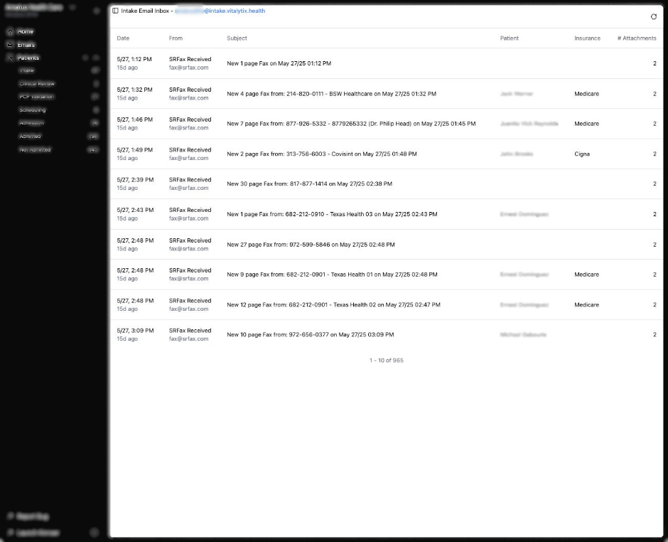Image resolution: width=668 pixels, height=542 pixels.
Task: Select PCP Validation sidebar item
Action: (x=36, y=97)
